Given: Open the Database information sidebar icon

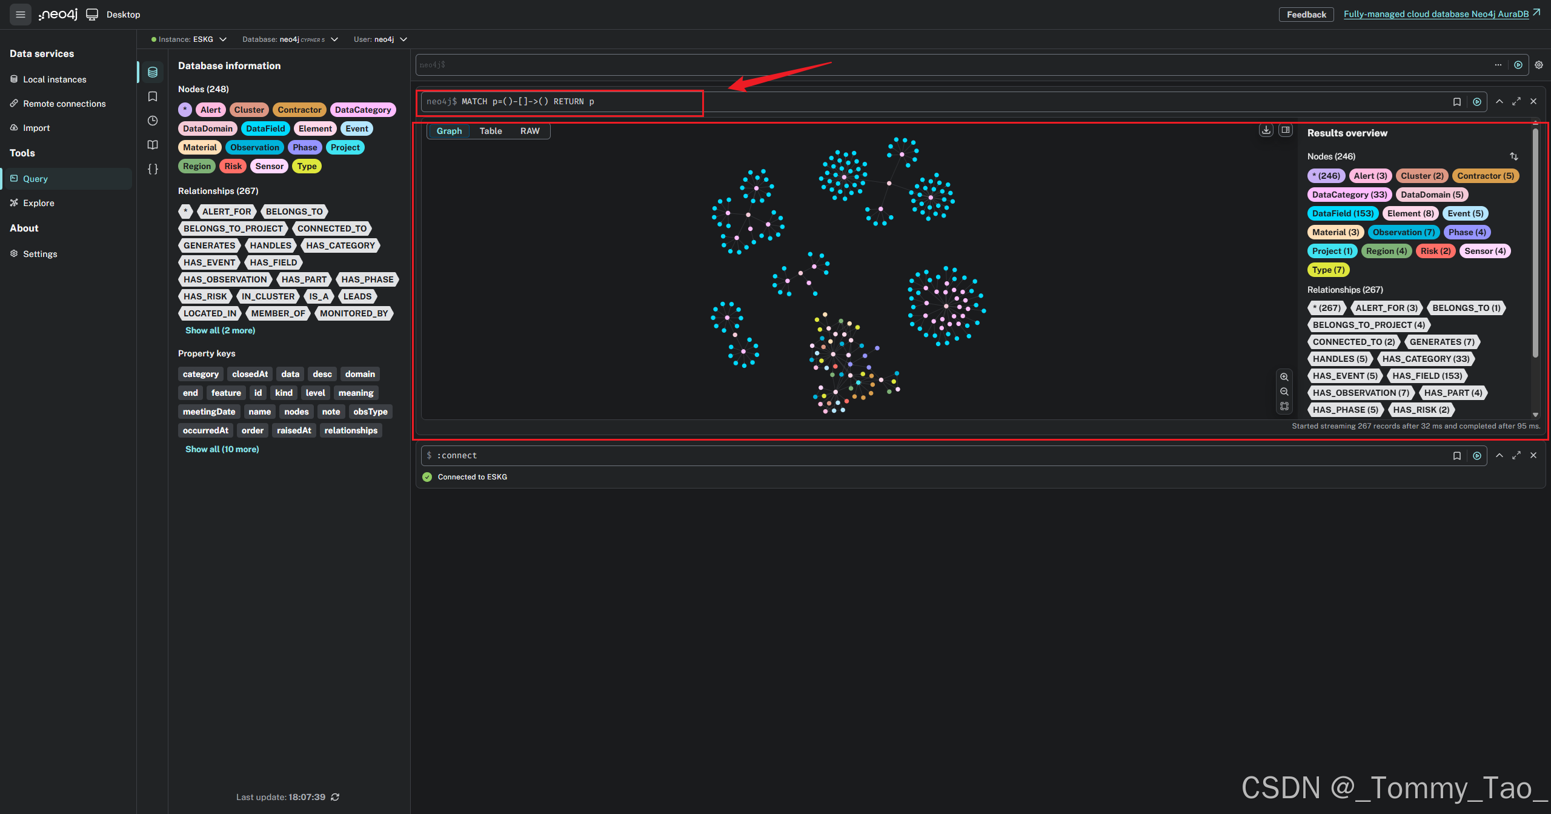Looking at the screenshot, I should pos(152,72).
